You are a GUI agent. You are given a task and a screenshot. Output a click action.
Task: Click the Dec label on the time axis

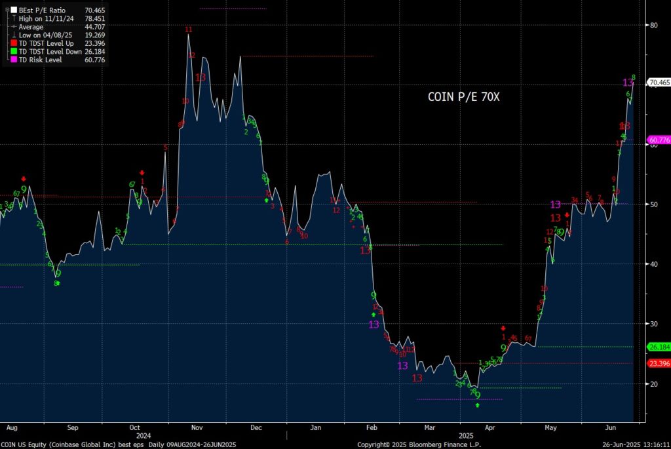[256, 427]
